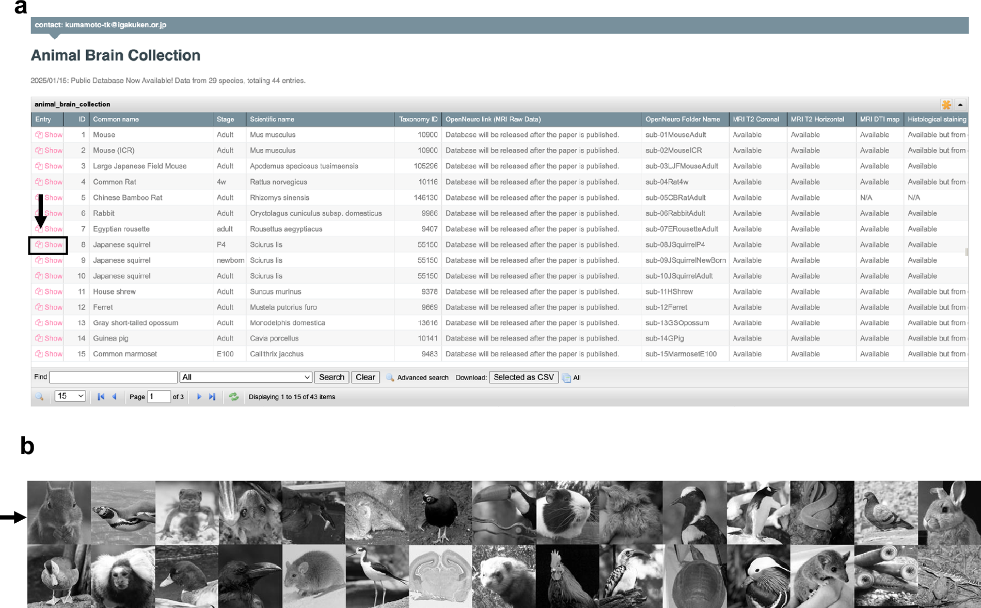Show entry for Japanese squirrel P4
The width and height of the screenshot is (981, 608).
(49, 245)
